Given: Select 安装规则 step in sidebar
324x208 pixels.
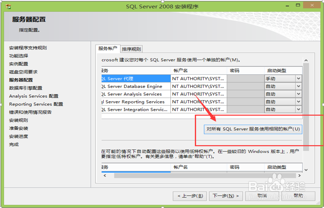Looking at the screenshot, I should point(19,120).
